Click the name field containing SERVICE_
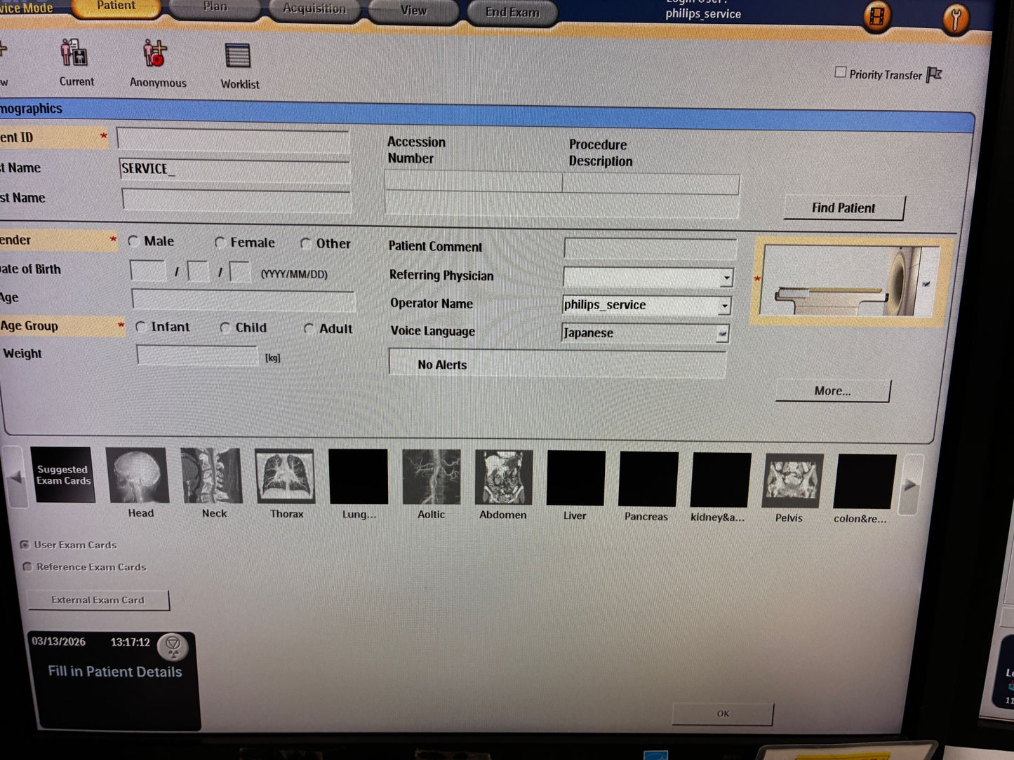The image size is (1014, 760). tap(235, 170)
